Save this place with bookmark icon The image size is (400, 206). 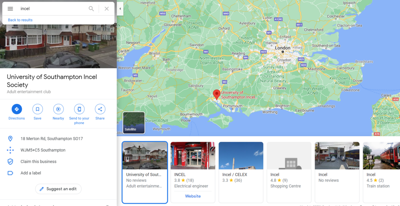(38, 109)
